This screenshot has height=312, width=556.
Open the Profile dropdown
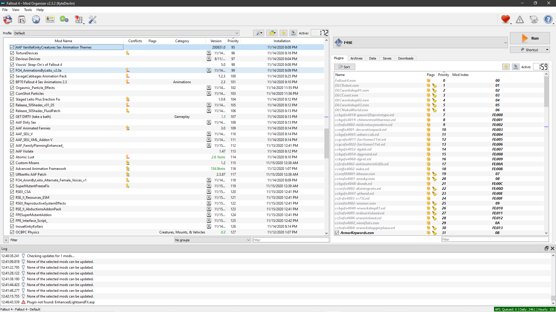(x=127, y=33)
